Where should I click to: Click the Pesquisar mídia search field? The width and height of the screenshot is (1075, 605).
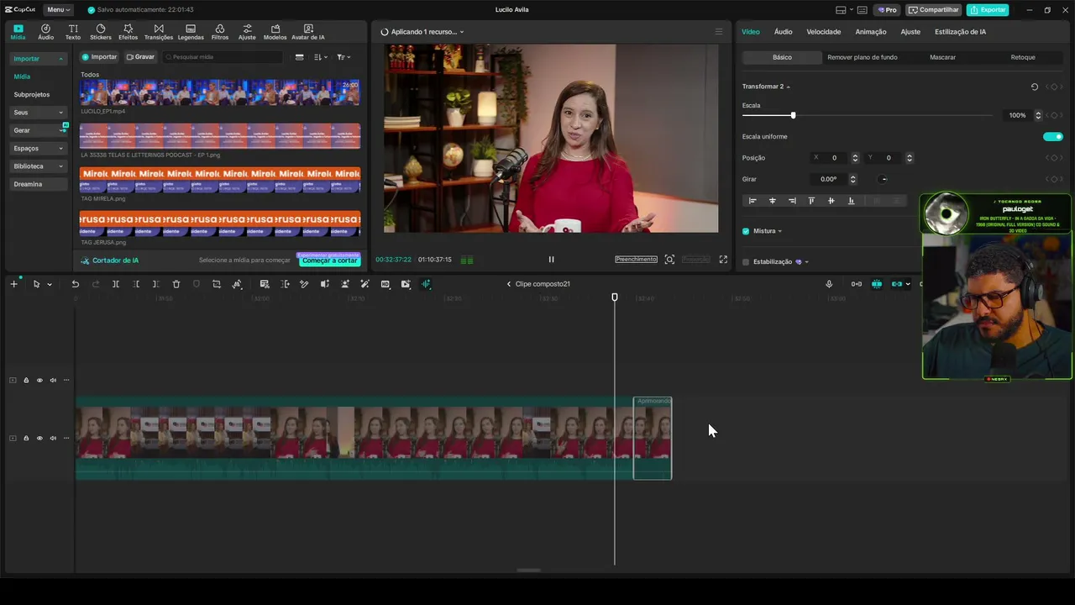point(223,57)
